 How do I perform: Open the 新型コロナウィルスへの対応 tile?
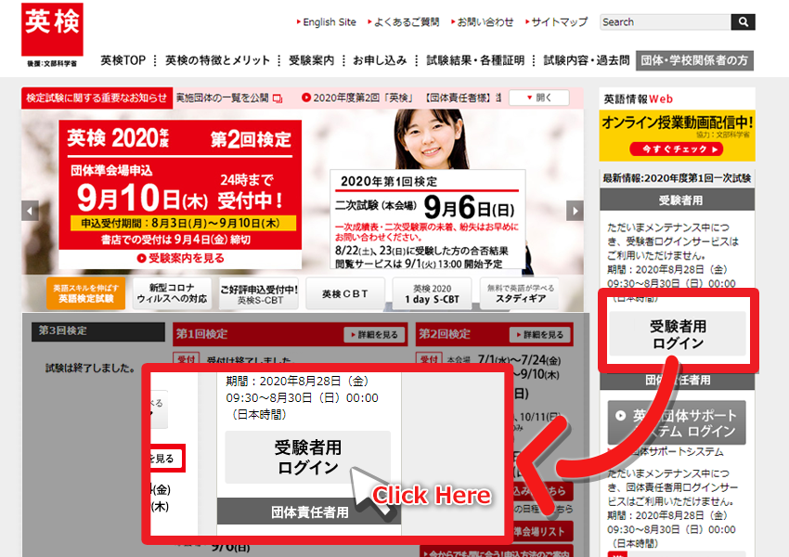click(x=172, y=293)
